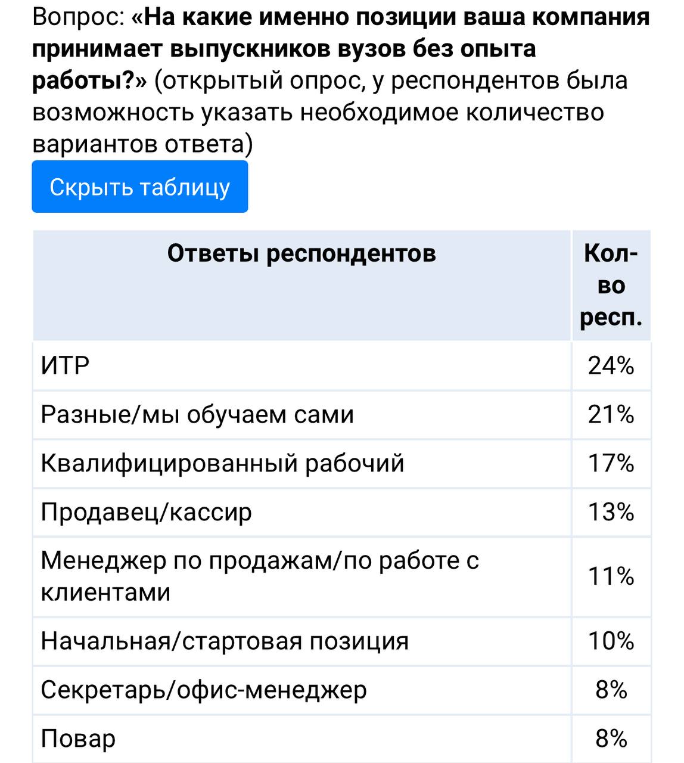
Task: Select the Повар table row
Action: pos(342,739)
